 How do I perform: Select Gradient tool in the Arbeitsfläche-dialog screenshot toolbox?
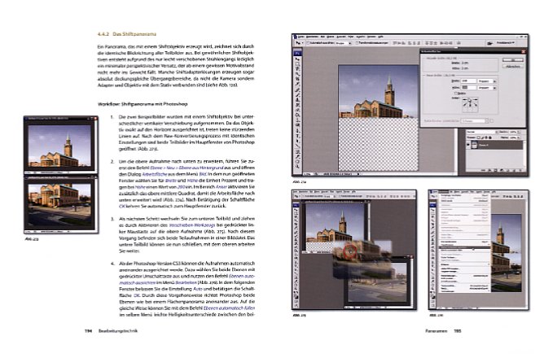(298, 115)
